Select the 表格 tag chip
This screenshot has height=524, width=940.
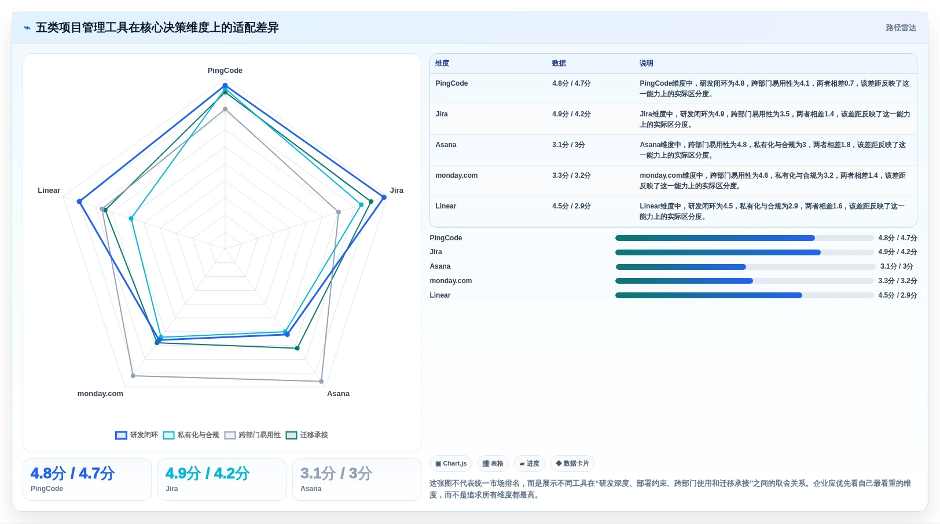pos(493,464)
